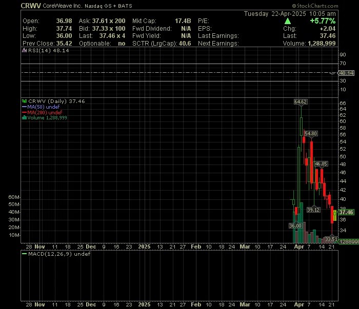Click the volume bars legend icon
The width and height of the screenshot is (359, 309).
(24, 118)
